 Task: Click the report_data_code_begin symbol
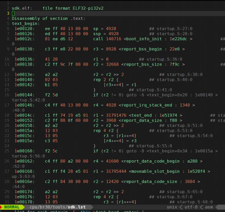[152, 161]
